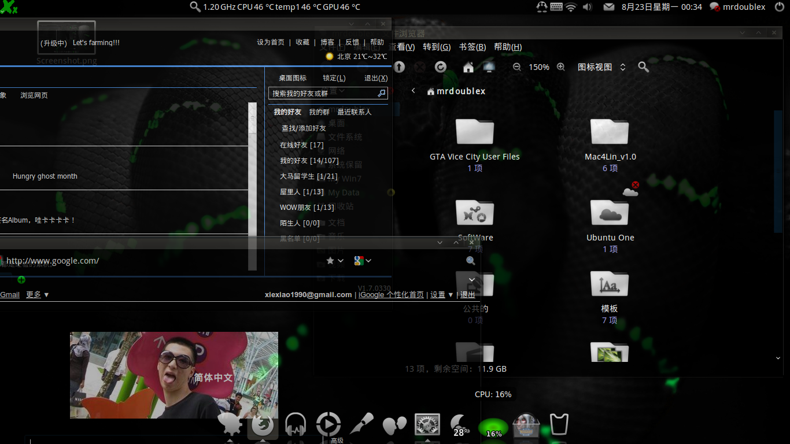
Task: Click 桌面图标 button
Action: tap(293, 78)
